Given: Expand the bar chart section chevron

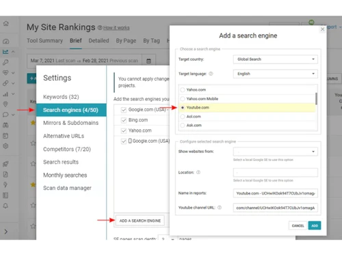Looking at the screenshot, I should click(13, 94).
